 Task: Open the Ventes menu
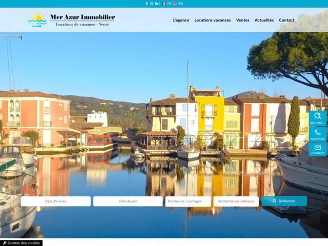pyautogui.click(x=242, y=20)
